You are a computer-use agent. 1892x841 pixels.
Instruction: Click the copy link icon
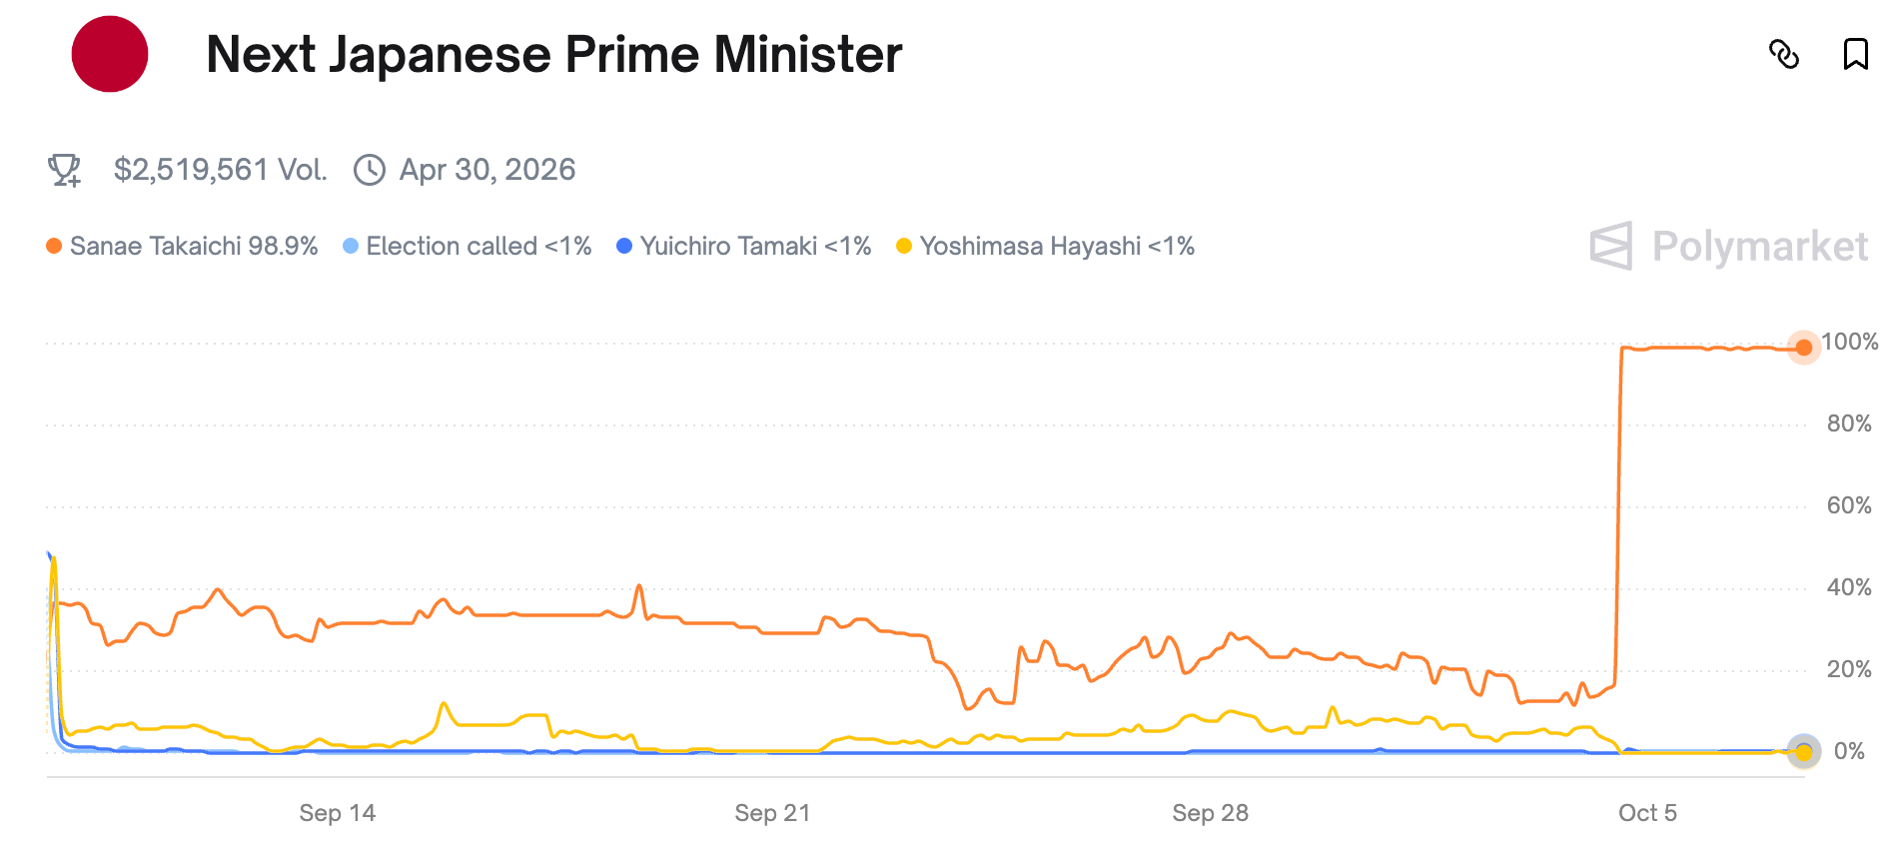point(1783,54)
